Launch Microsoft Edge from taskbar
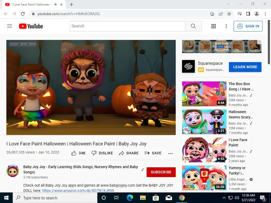Image resolution: width=271 pixels, height=203 pixels. [x=130, y=198]
